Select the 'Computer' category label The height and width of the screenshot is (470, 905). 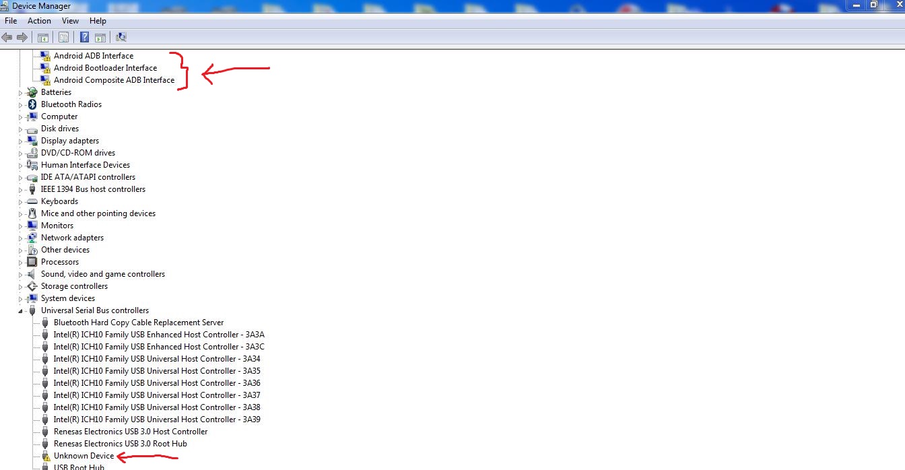(x=59, y=116)
